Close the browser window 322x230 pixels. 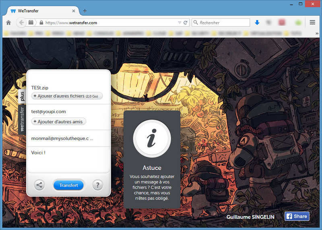[313, 4]
